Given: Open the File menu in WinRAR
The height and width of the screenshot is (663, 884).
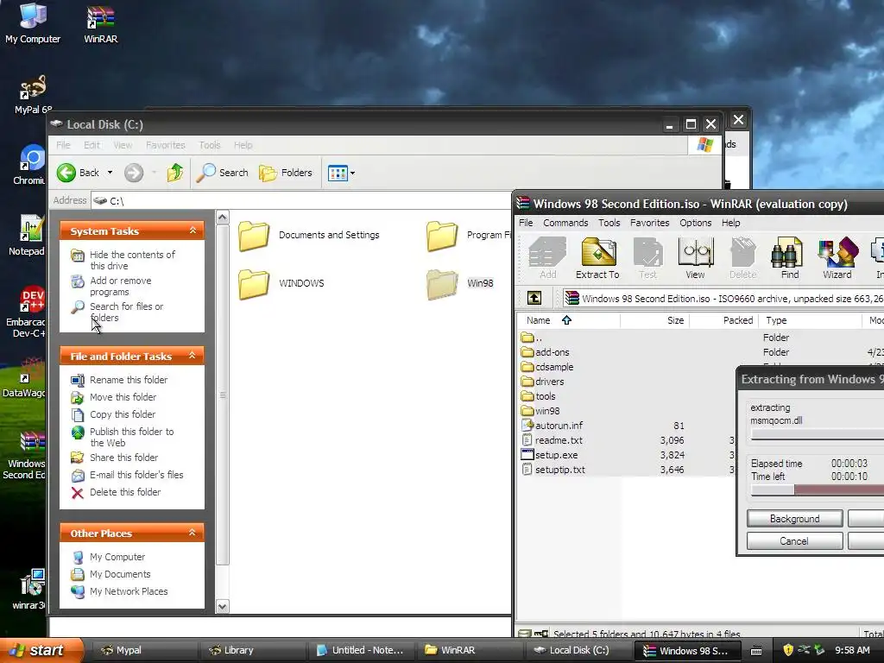Looking at the screenshot, I should (x=526, y=223).
